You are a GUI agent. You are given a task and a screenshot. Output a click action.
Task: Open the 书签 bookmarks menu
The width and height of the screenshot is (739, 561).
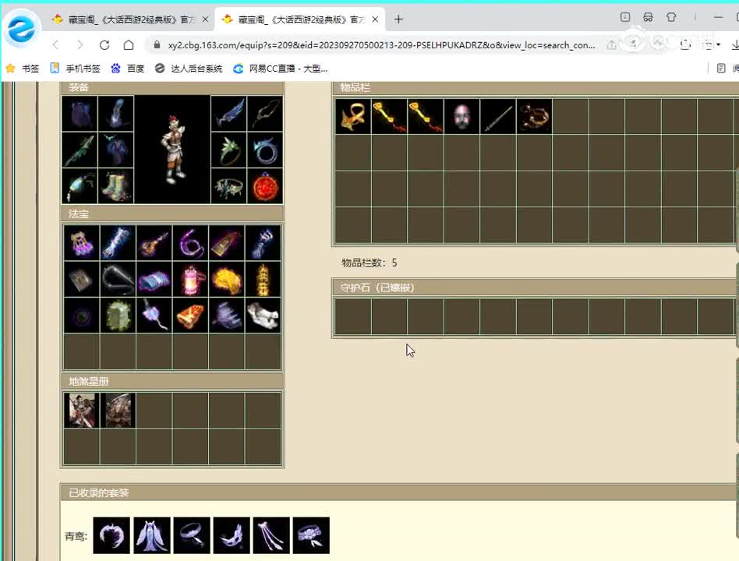coord(23,69)
